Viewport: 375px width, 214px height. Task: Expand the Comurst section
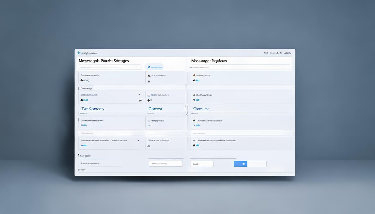[x=201, y=109]
